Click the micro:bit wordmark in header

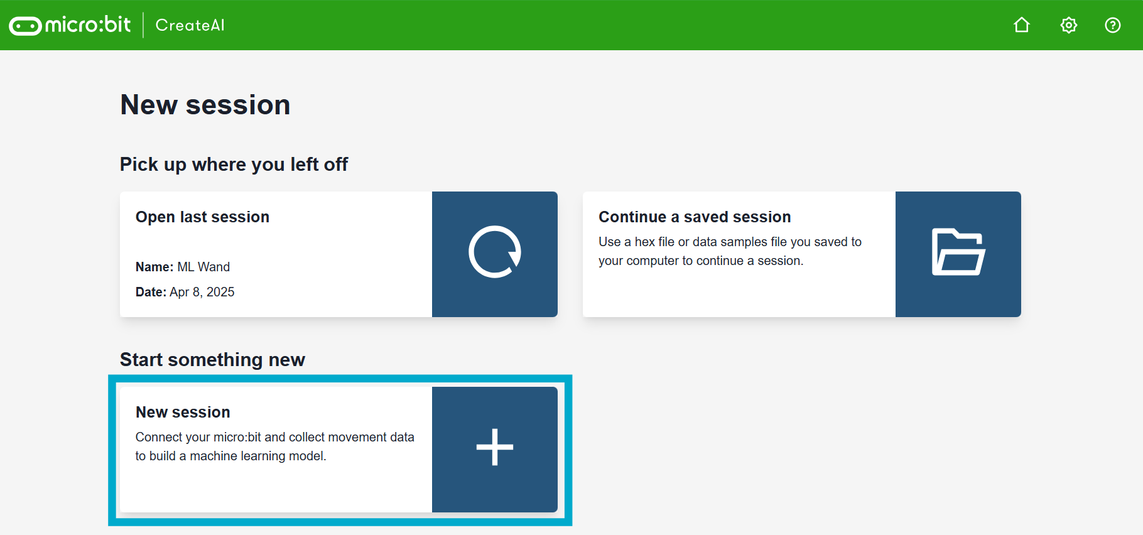[88, 25]
